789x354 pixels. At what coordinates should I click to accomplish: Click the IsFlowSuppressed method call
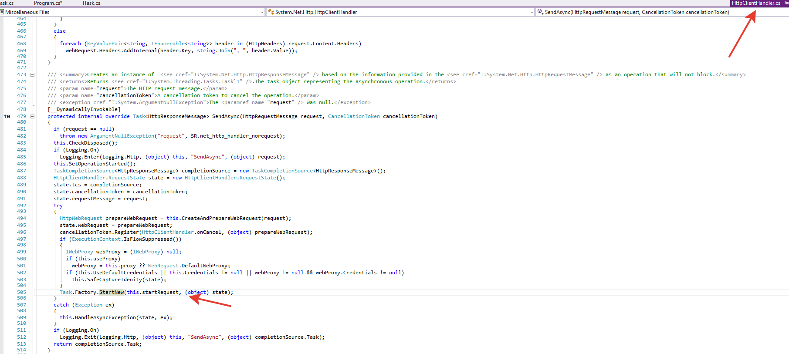pyautogui.click(x=148, y=239)
